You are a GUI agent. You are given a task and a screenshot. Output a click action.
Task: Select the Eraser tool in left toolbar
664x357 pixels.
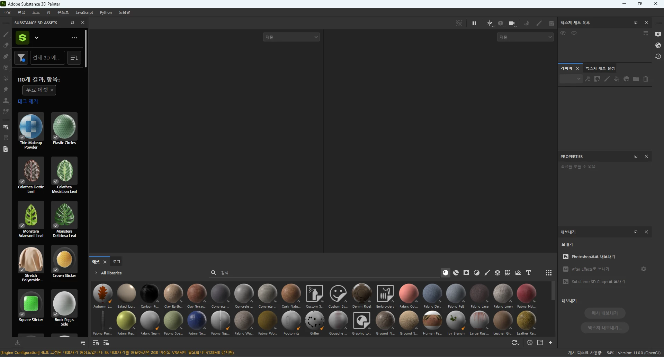pyautogui.click(x=6, y=45)
